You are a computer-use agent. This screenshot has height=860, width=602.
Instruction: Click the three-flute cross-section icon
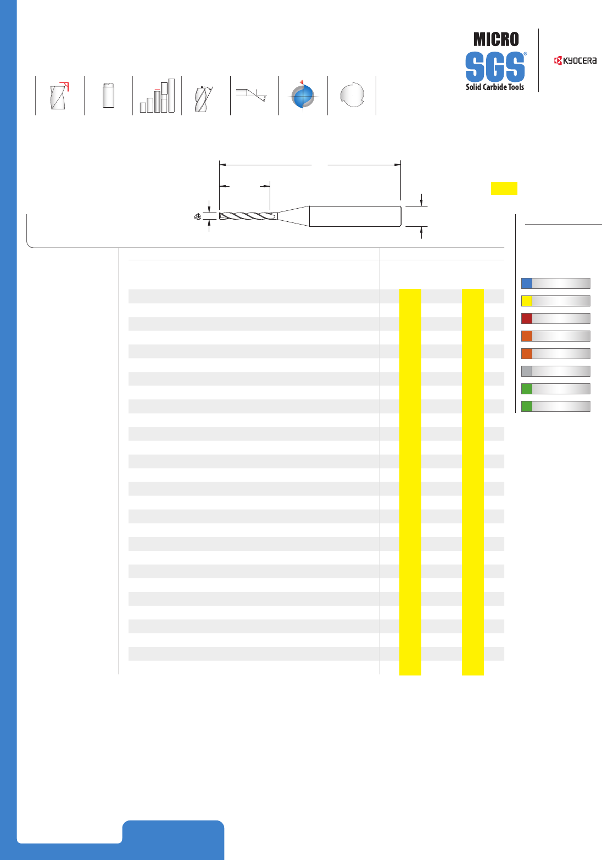click(352, 95)
